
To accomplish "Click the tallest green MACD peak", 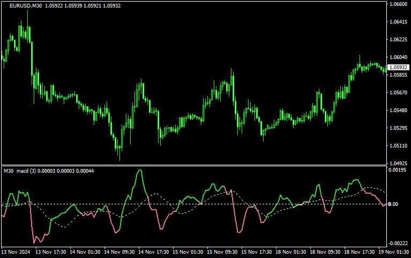I will coord(140,171).
